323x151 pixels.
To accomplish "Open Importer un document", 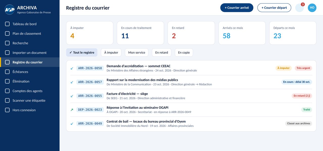I will coord(30,53).
